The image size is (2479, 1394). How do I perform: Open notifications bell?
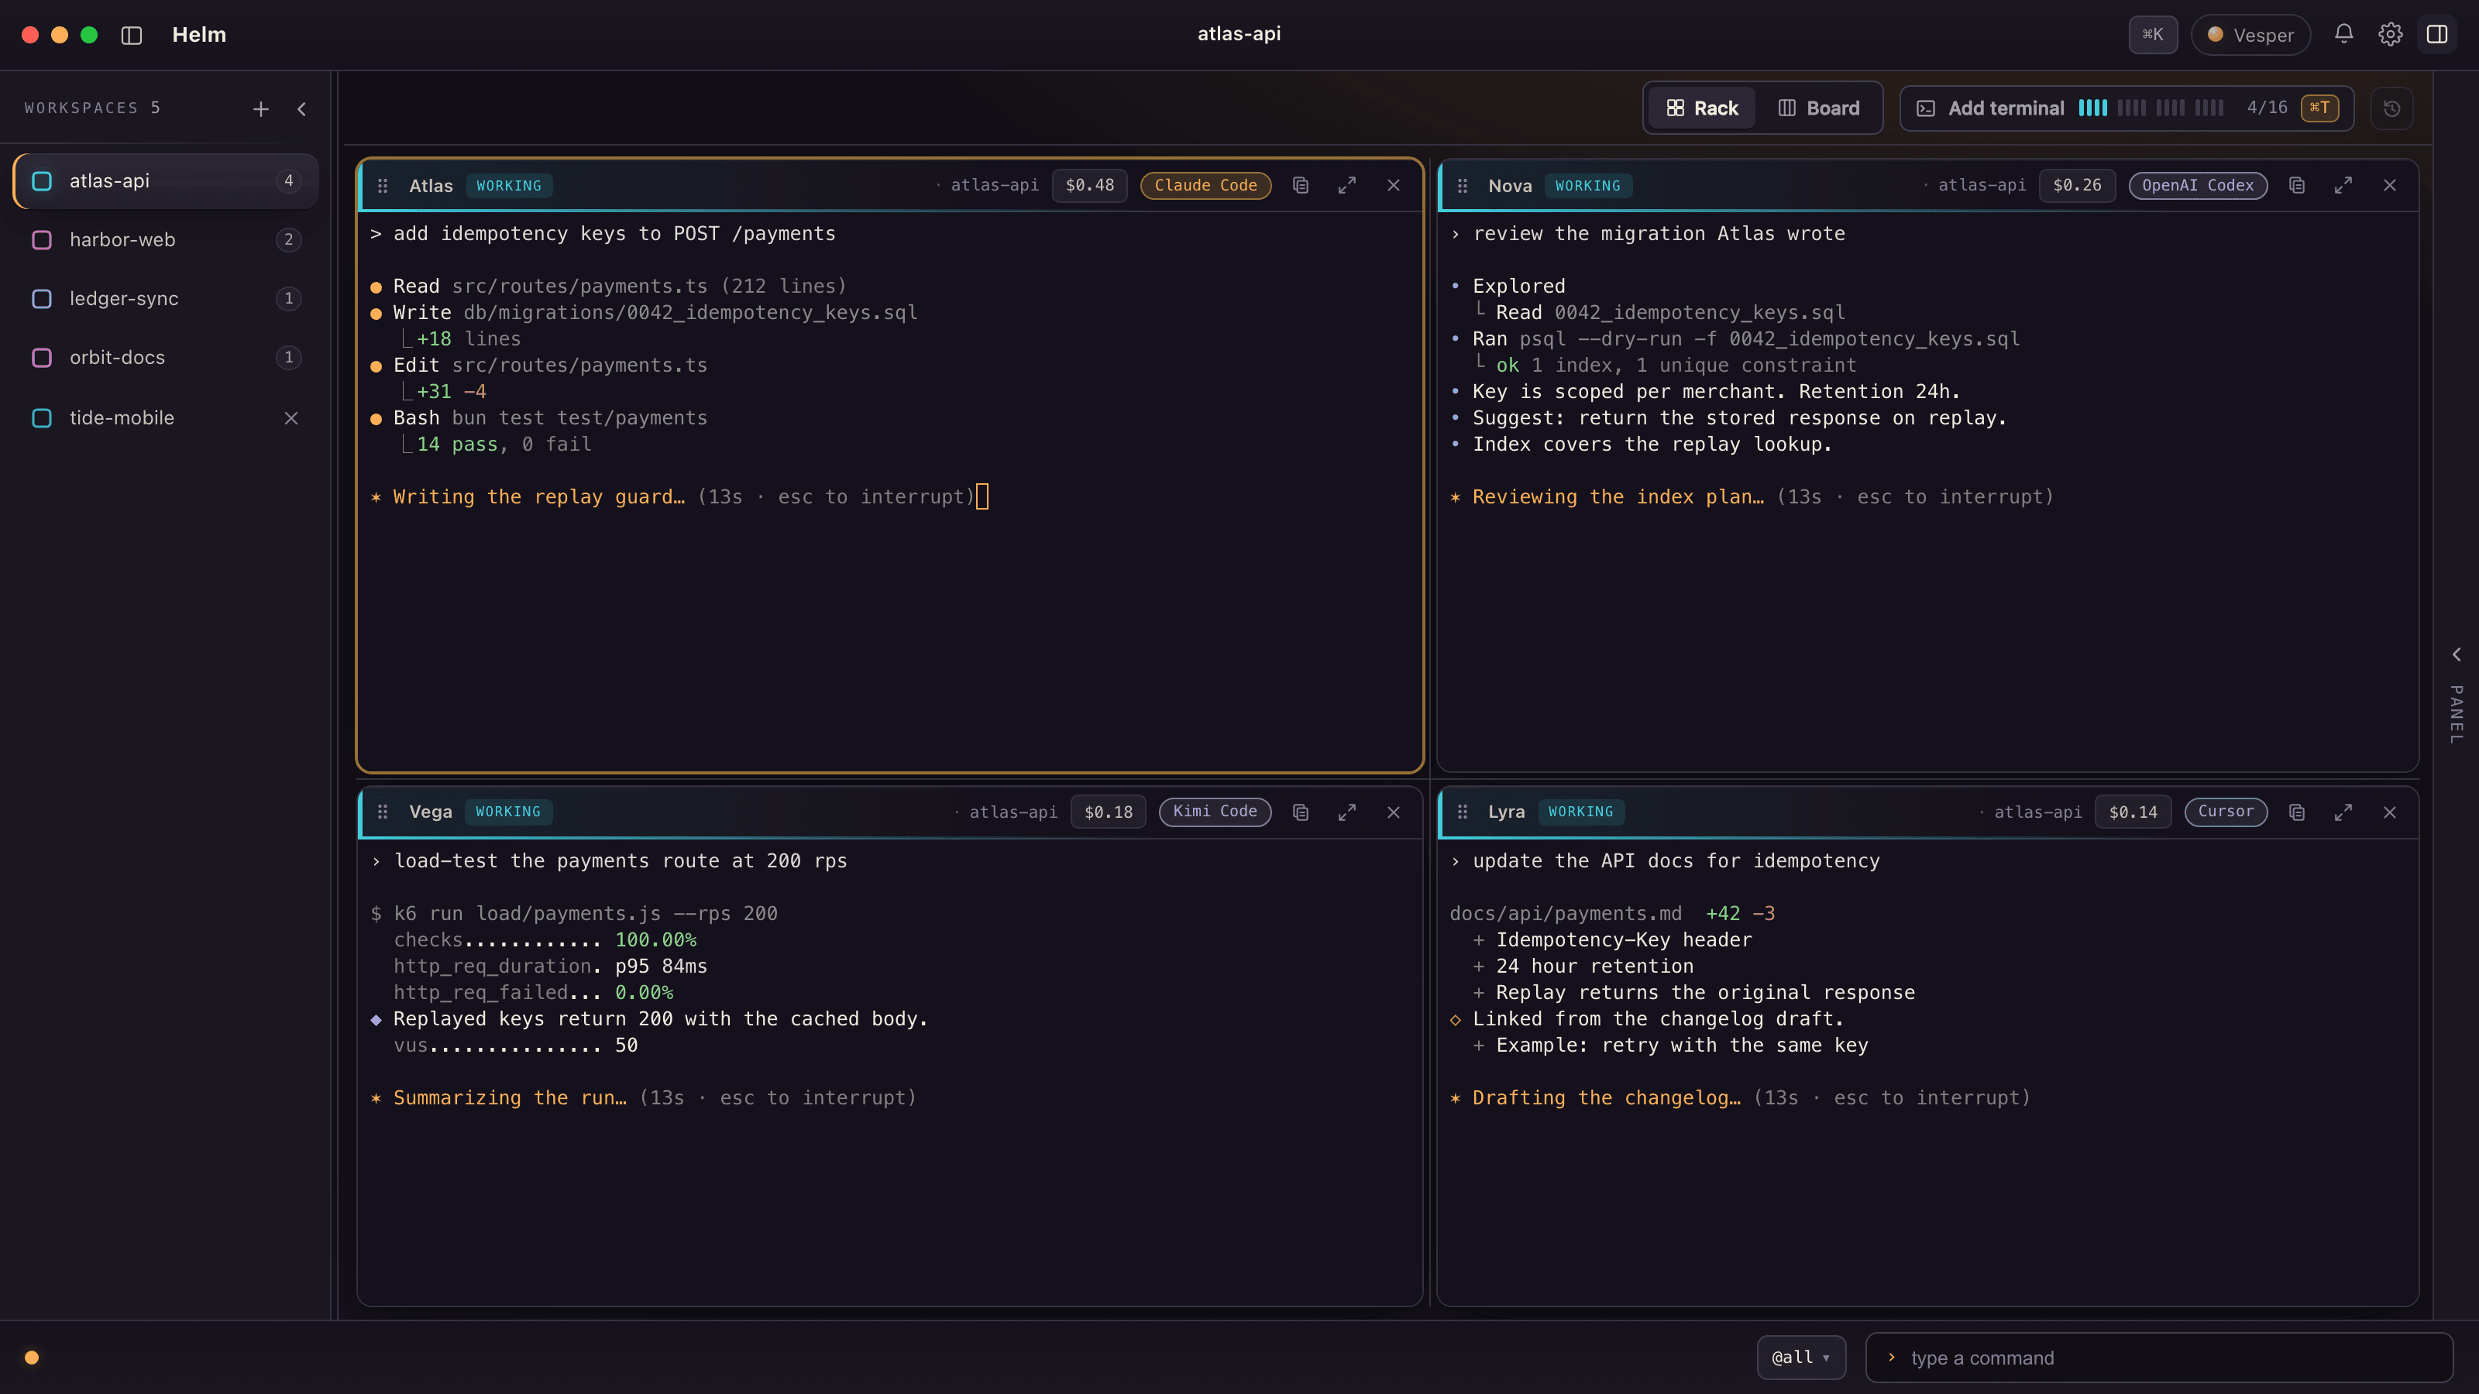[x=2343, y=35]
